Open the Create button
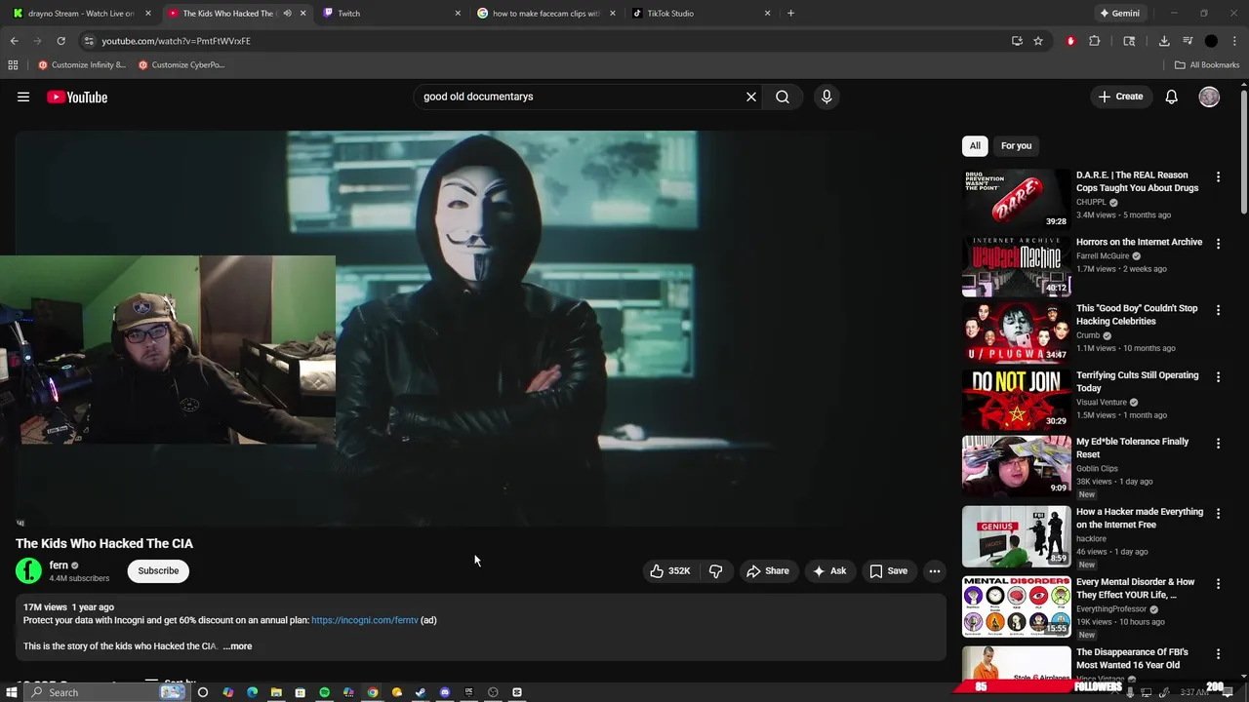The height and width of the screenshot is (702, 1249). click(1120, 97)
